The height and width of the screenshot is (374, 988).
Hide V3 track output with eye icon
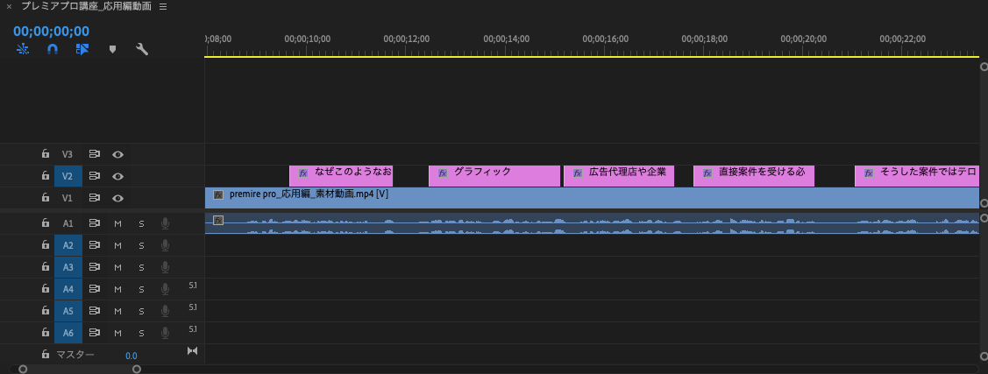(x=117, y=153)
